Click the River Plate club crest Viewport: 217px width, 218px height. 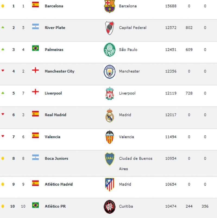tap(109, 28)
